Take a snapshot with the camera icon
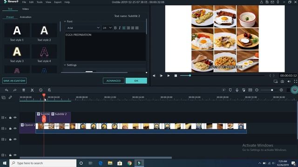The width and height of the screenshot is (298, 167). click(x=283, y=82)
